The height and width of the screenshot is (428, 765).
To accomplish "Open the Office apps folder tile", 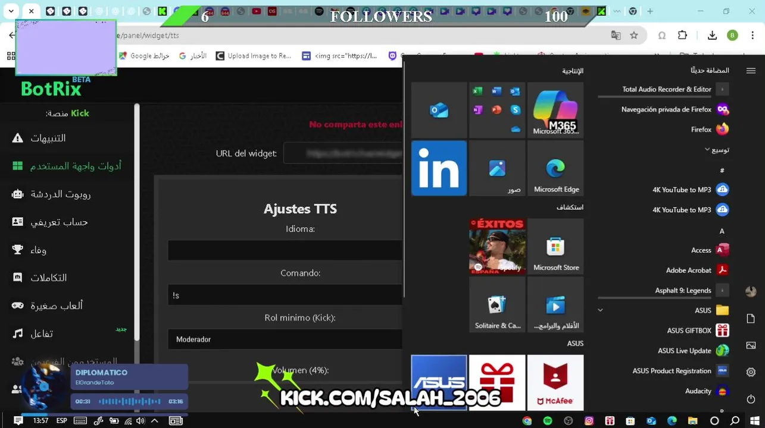I will (x=497, y=110).
